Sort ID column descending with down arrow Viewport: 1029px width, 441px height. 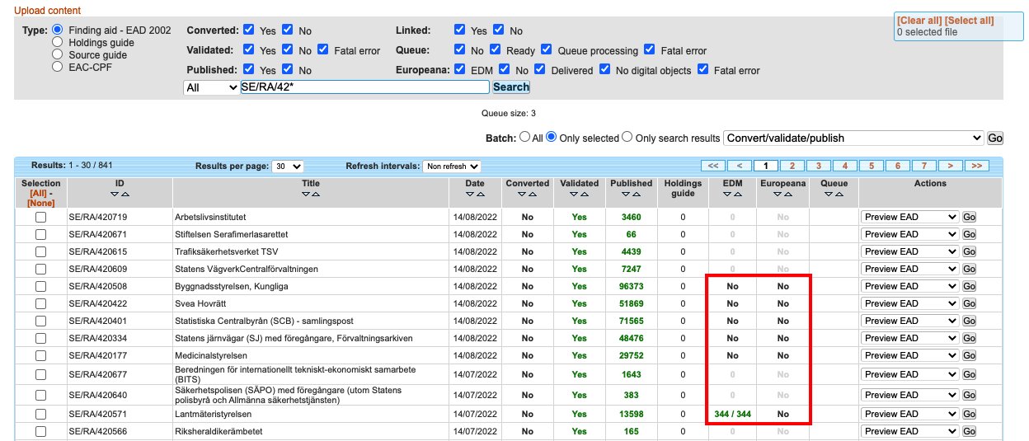pos(115,195)
